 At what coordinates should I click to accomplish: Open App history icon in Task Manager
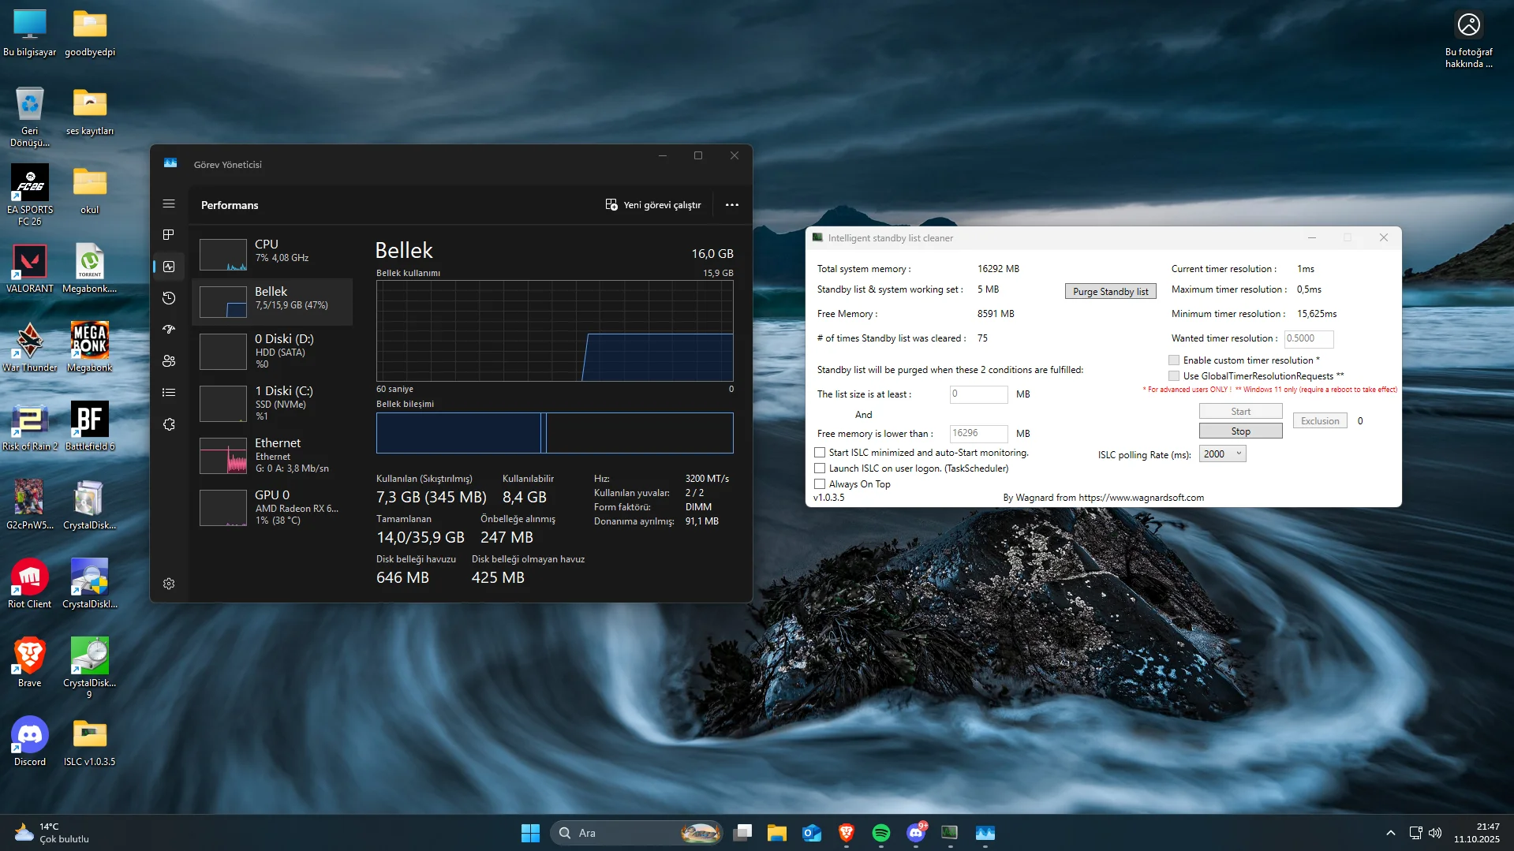point(169,298)
